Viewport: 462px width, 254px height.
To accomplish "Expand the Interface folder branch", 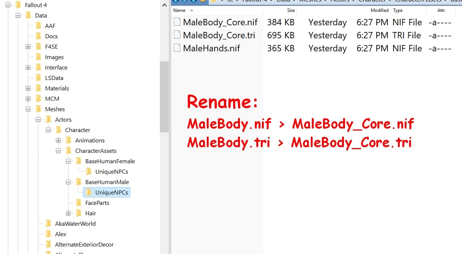I will 28,67.
